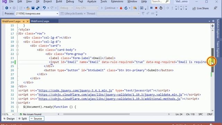This screenshot has height=125, width=222.
Task: Click the horizontal scrollbar thumb
Action: click(x=96, y=114)
